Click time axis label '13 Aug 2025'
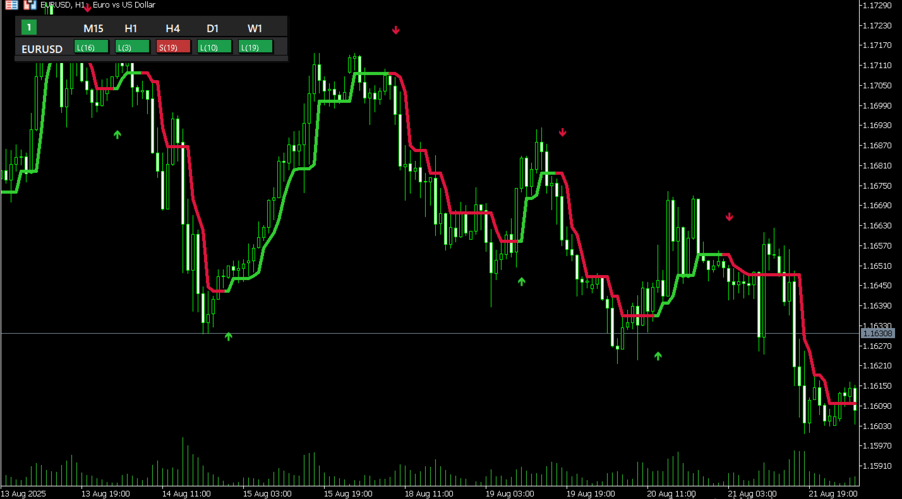This screenshot has height=499, width=902. tap(23, 493)
